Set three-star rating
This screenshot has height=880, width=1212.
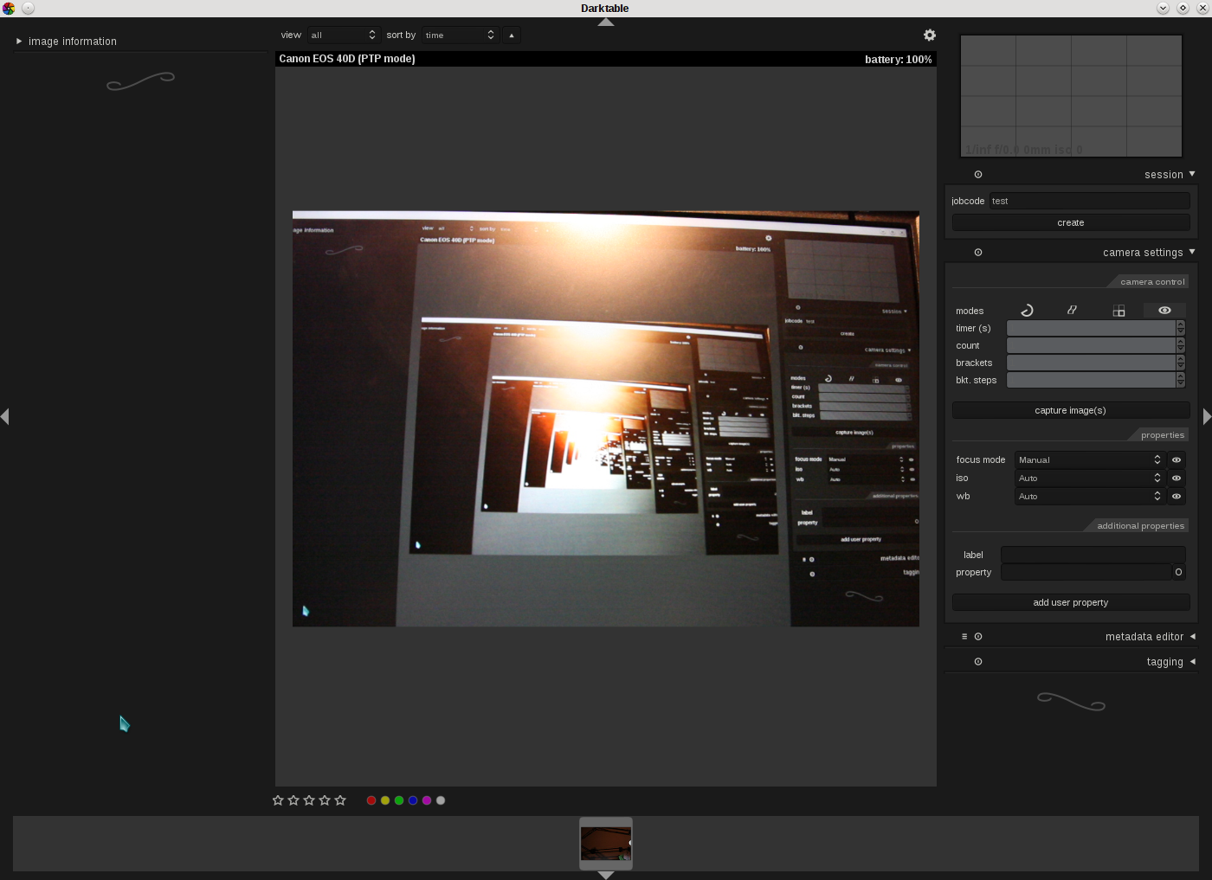309,800
